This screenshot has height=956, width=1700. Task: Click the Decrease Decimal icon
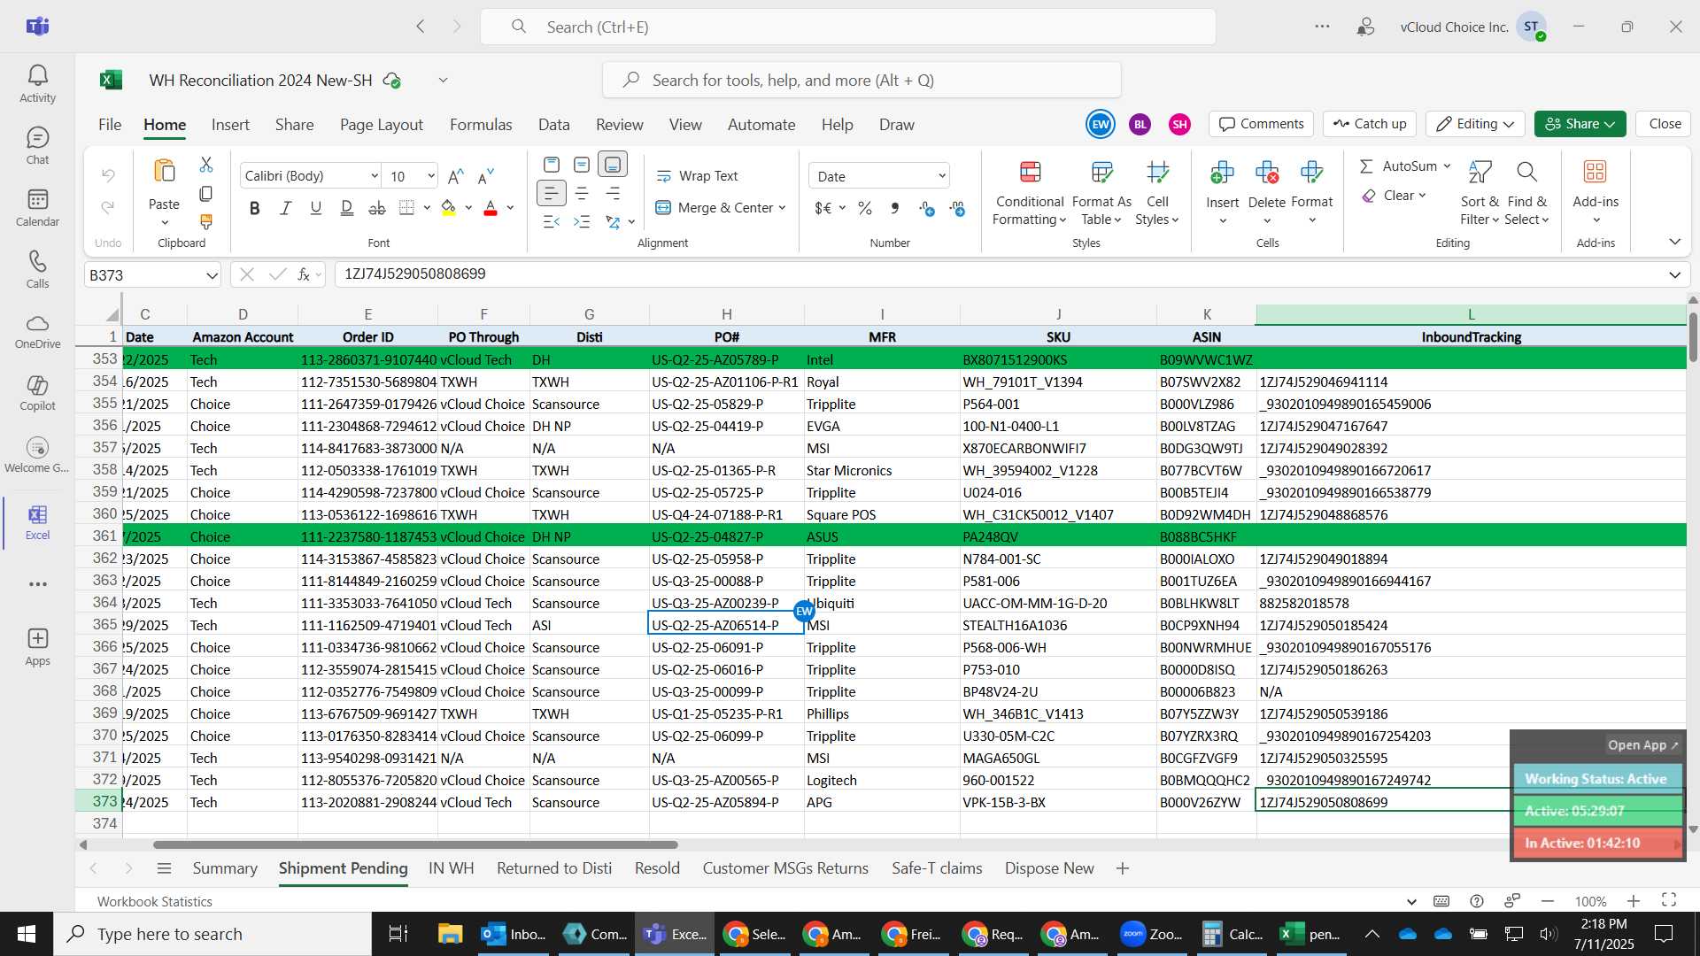click(958, 208)
